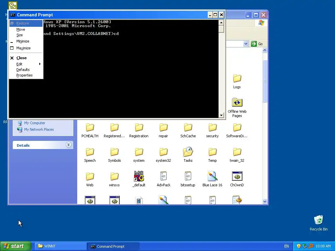Click the Command Prompt scroll up arrow

[x=221, y=23]
